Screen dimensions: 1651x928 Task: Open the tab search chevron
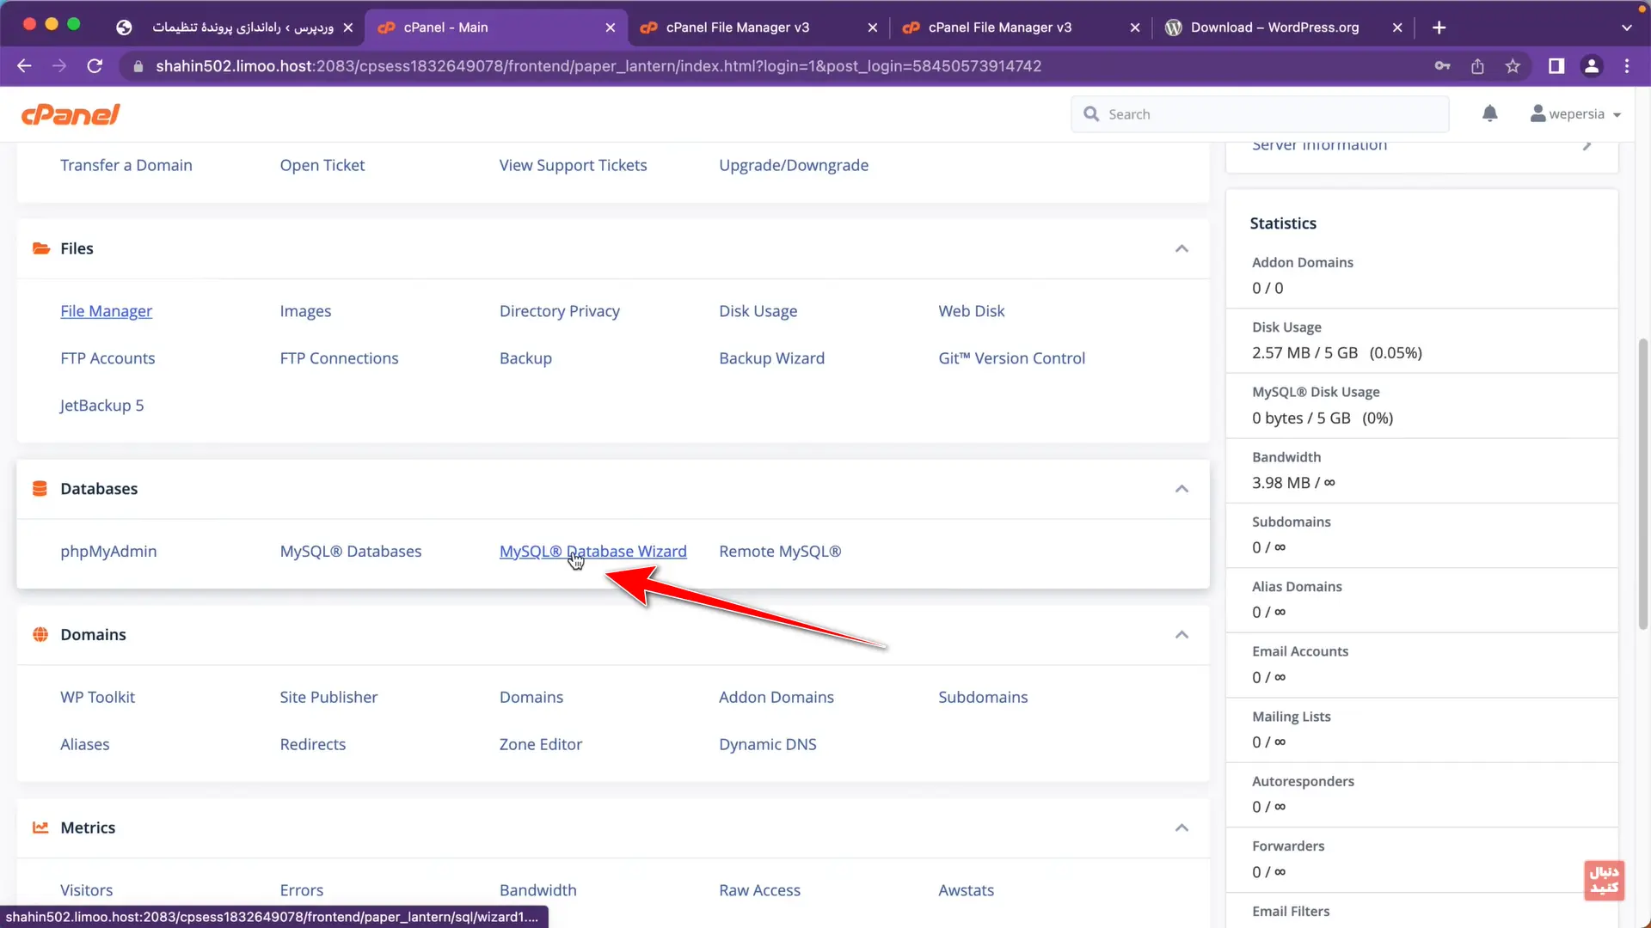(1627, 27)
